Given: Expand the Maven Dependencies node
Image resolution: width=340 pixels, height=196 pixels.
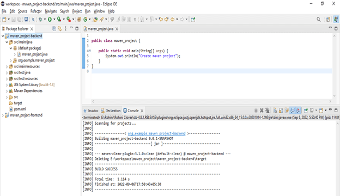Looking at the screenshot, I should pyautogui.click(x=7, y=91).
